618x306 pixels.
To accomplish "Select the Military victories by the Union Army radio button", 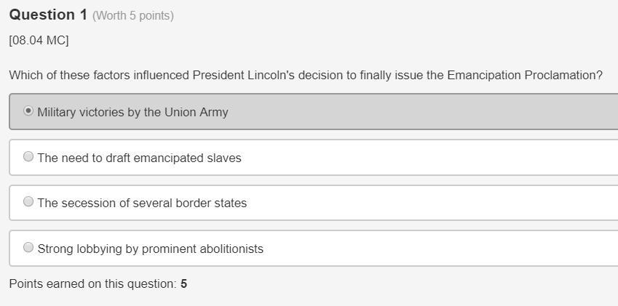I will tap(28, 111).
